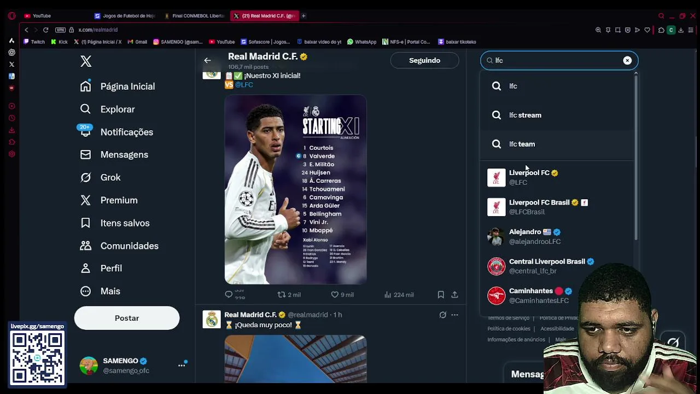Open Twitch bookmark
This screenshot has width=700, height=394.
click(x=34, y=42)
